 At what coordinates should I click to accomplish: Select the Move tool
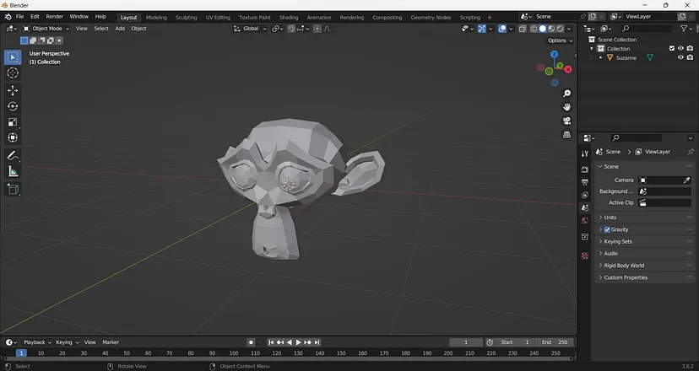pos(13,90)
